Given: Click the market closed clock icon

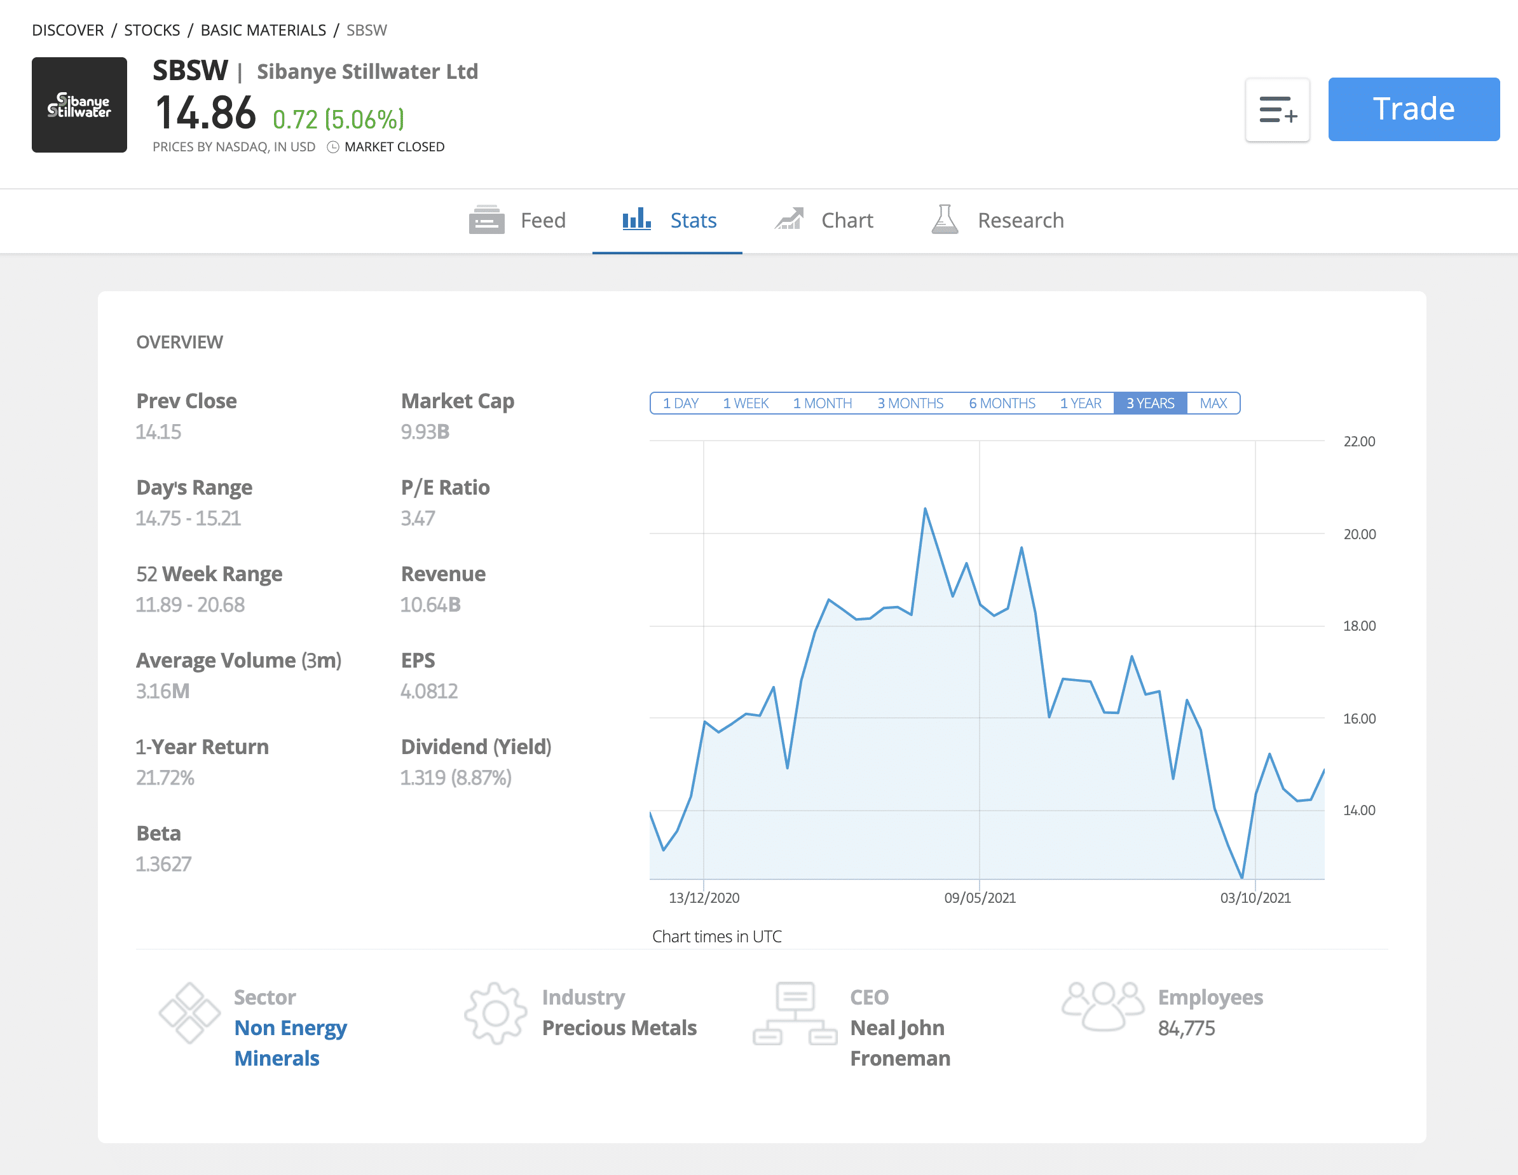Looking at the screenshot, I should 333,147.
